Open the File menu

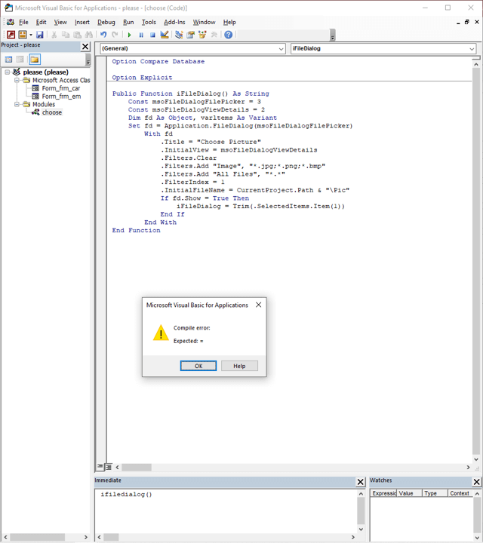(x=23, y=22)
